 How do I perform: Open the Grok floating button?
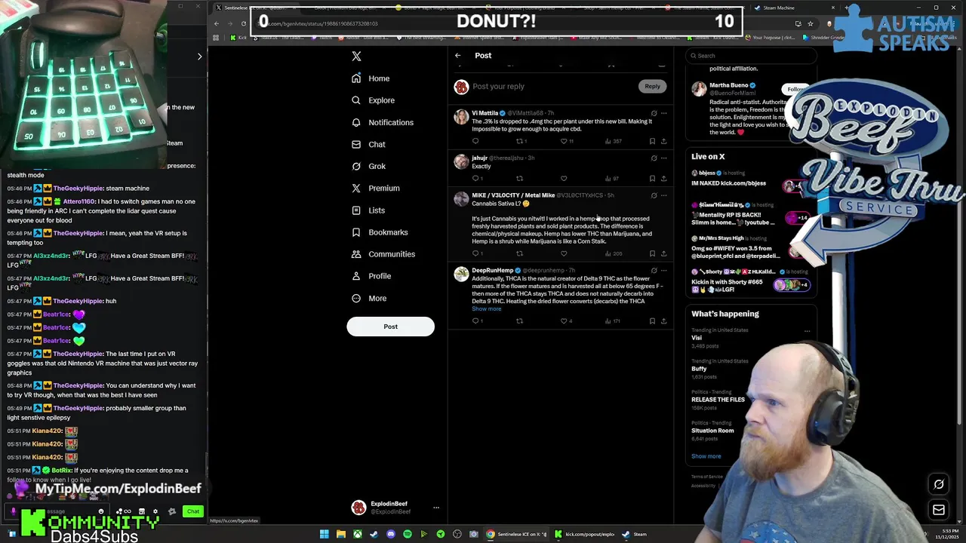(x=939, y=485)
